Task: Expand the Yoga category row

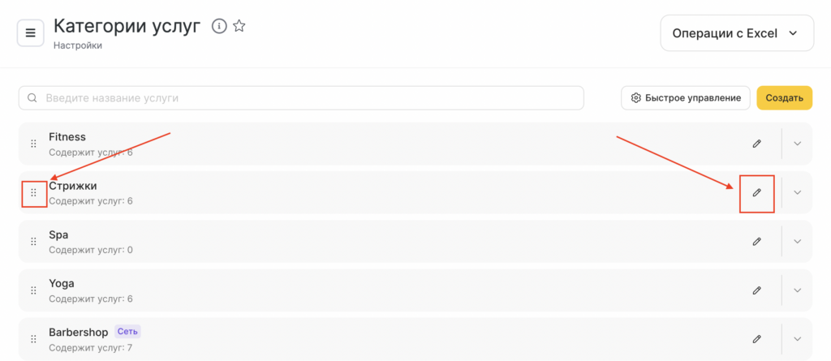Action: (797, 290)
